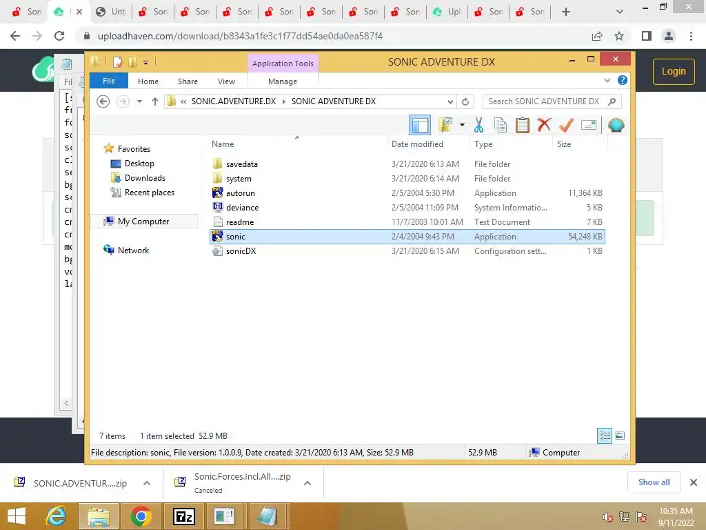706x530 pixels.
Task: Select the sonic application file
Action: click(407, 237)
